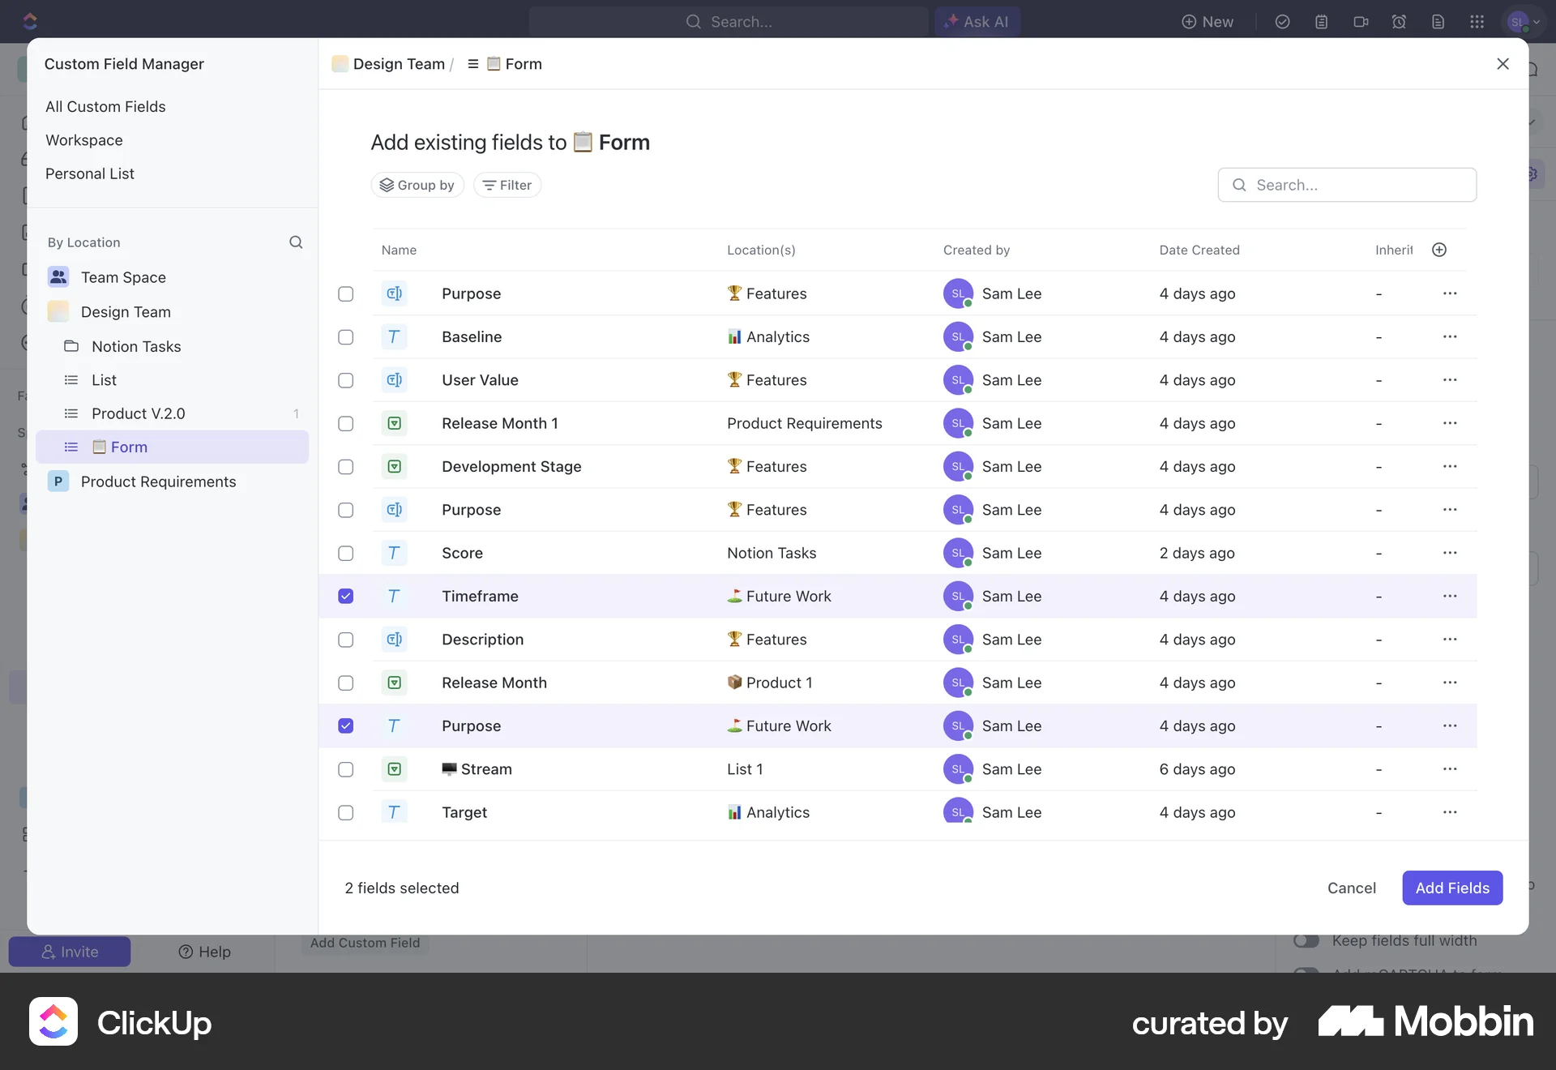Click the search icon in By Location panel
This screenshot has height=1070, width=1556.
point(296,242)
